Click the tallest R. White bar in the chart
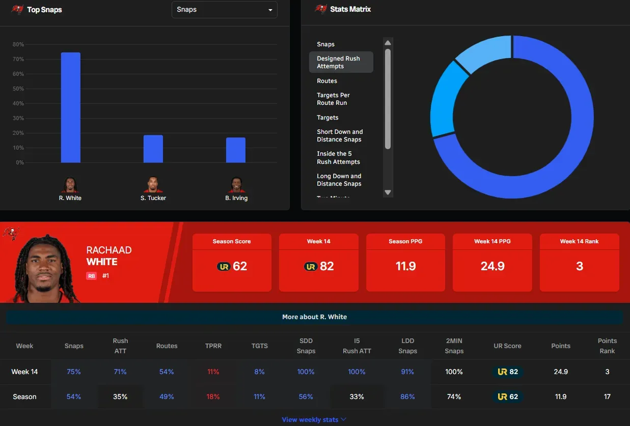Image resolution: width=630 pixels, height=426 pixels. (x=70, y=108)
